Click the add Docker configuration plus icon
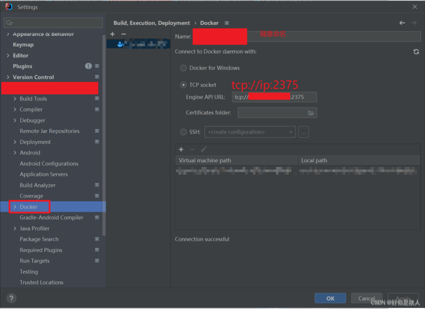 tap(112, 34)
